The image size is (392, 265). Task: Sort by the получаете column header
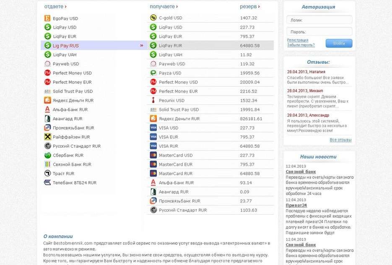[164, 7]
